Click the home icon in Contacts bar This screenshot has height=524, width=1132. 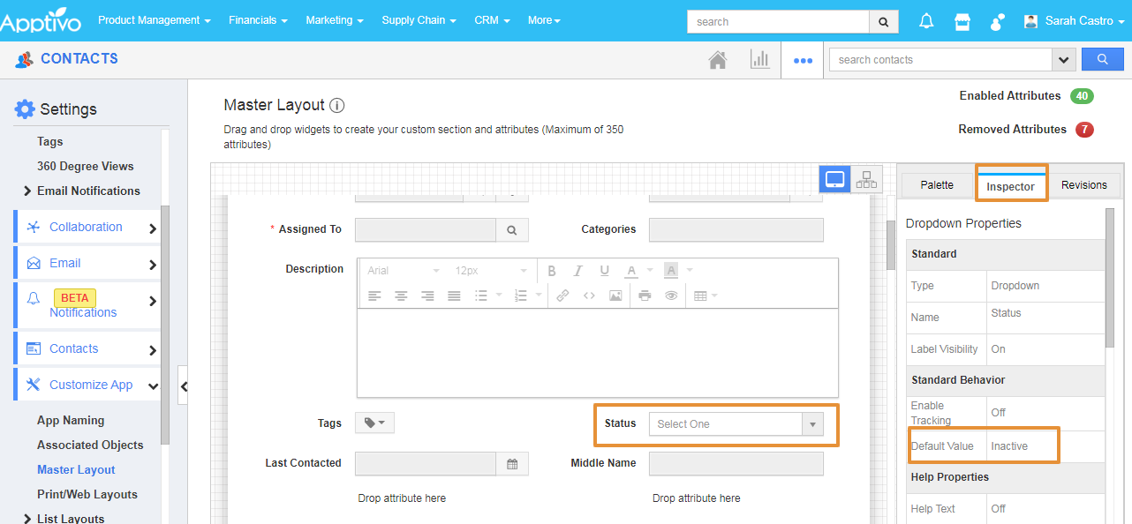click(718, 60)
